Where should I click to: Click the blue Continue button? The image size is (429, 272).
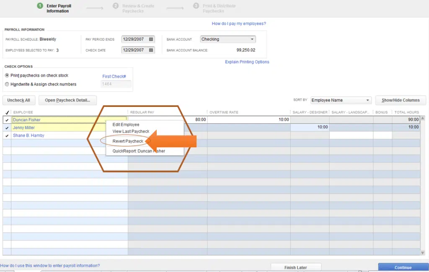click(x=403, y=267)
